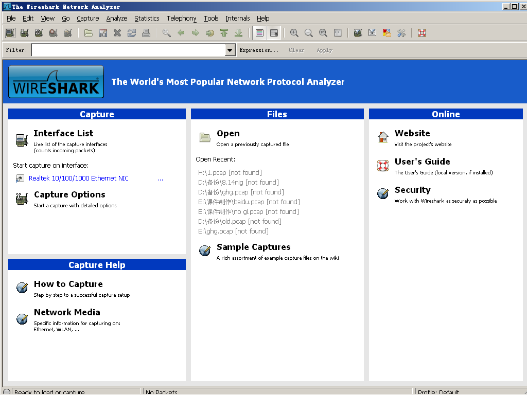Viewport: 527px width, 395px height.
Task: Save the capture file using toolbar icon
Action: coord(103,32)
